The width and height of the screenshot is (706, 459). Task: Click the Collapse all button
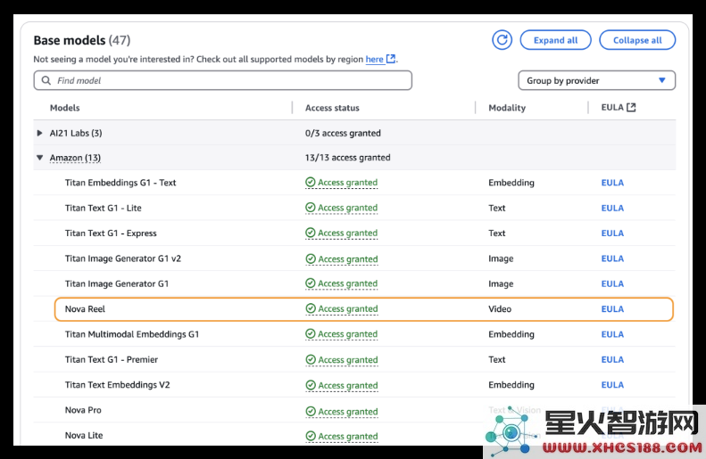637,40
